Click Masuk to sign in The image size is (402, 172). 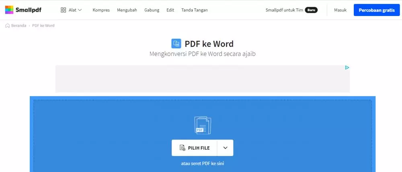point(340,10)
